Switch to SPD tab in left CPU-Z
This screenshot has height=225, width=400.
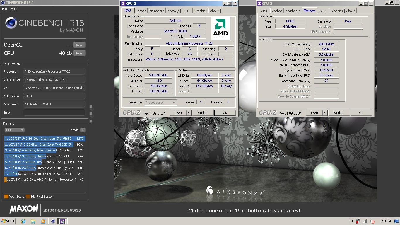(x=187, y=11)
